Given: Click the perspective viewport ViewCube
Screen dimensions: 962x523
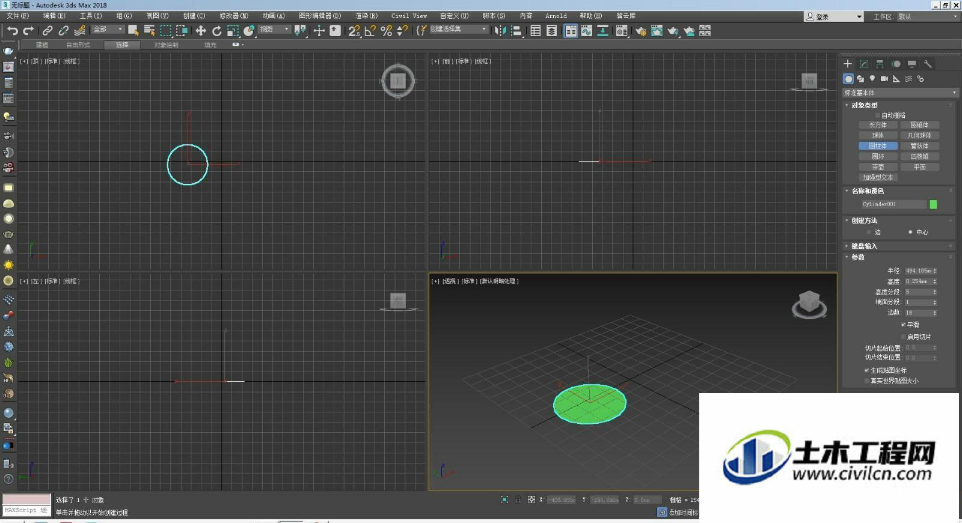Looking at the screenshot, I should pos(809,304).
